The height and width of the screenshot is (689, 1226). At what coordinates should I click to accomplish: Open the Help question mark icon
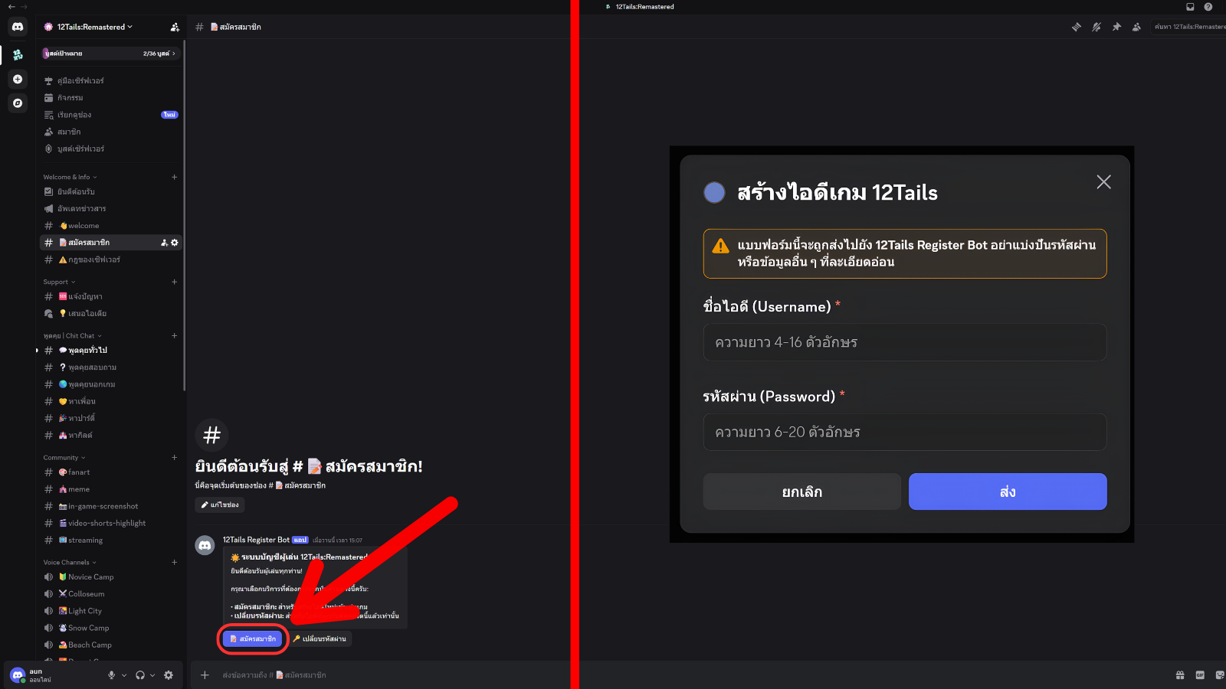[1208, 7]
